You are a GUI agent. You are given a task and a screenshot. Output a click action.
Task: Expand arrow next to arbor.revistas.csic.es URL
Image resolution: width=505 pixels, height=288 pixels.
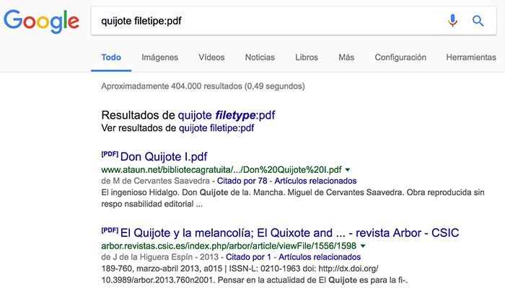click(363, 246)
